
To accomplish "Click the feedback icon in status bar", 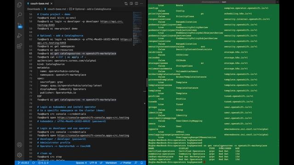I will 136,163.
